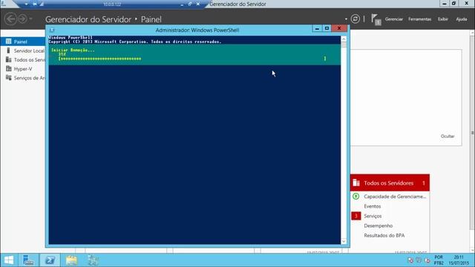Click the servers icon in Todos os Servidores tile
This screenshot has width=475, height=267.
[356, 183]
